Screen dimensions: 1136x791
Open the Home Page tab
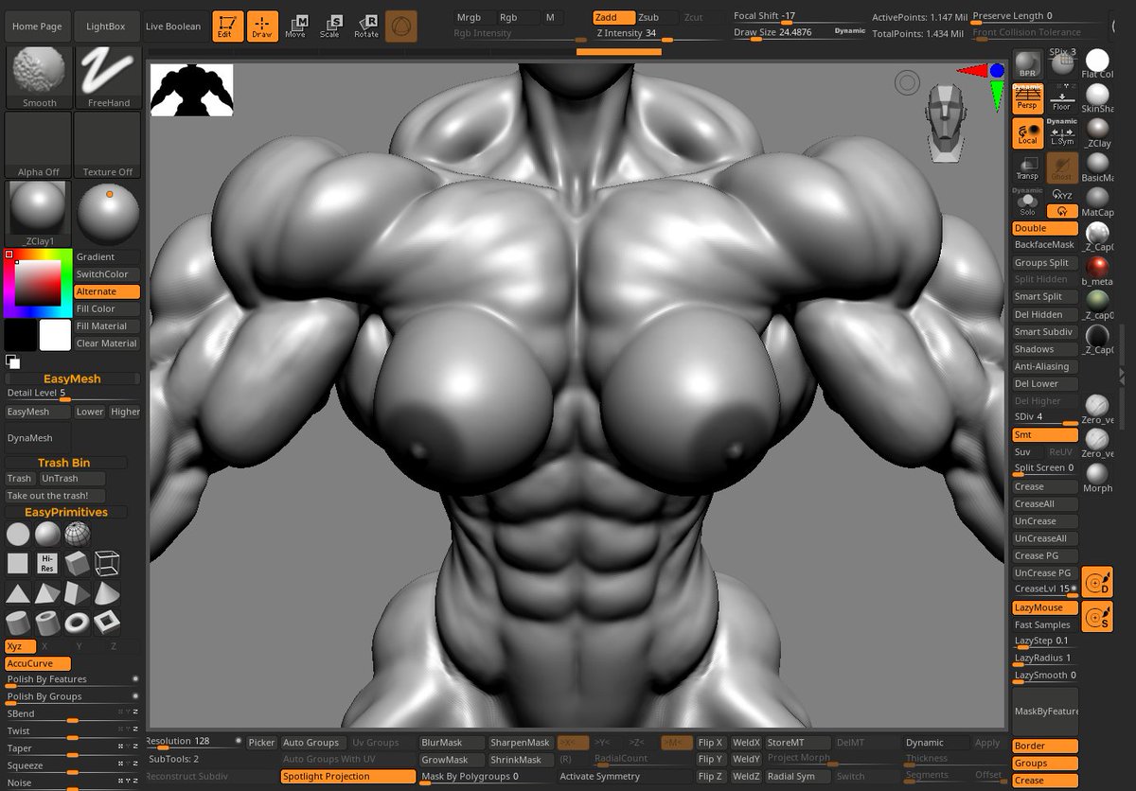tap(37, 26)
